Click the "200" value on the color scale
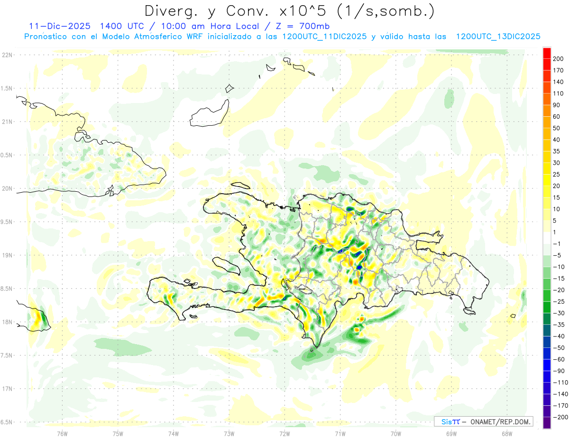569x440 pixels. [x=559, y=58]
